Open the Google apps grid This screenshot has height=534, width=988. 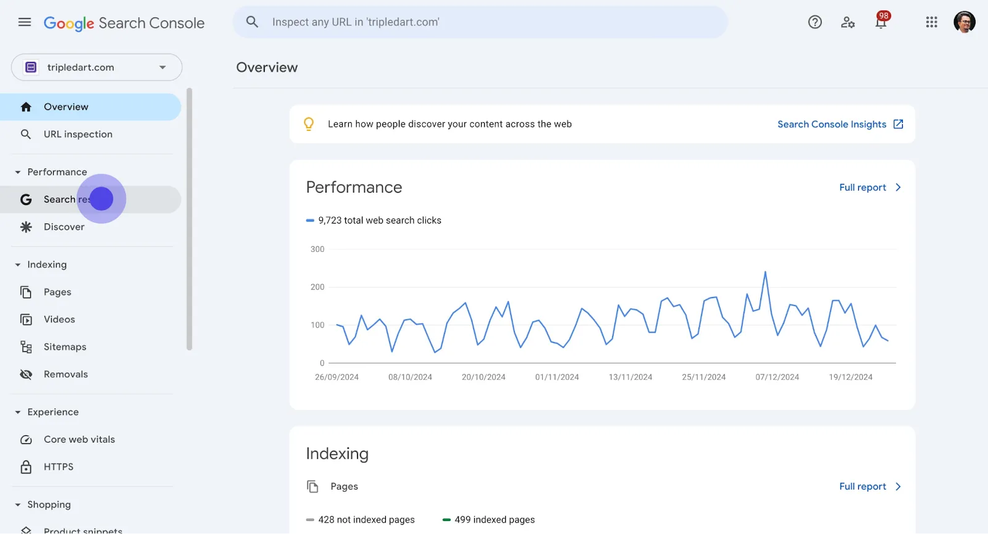tap(932, 22)
